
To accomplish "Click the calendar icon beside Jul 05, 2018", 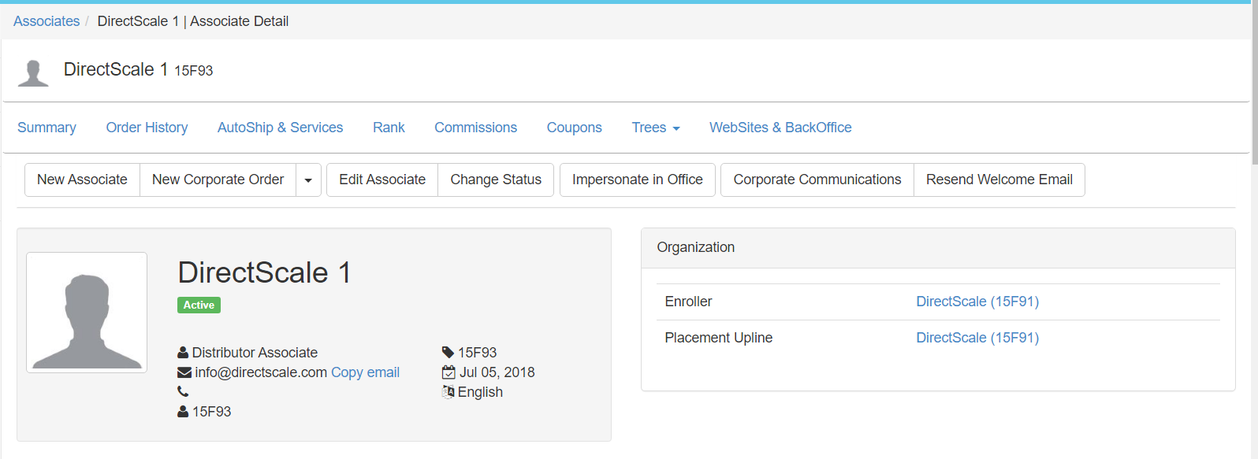I will (x=448, y=372).
